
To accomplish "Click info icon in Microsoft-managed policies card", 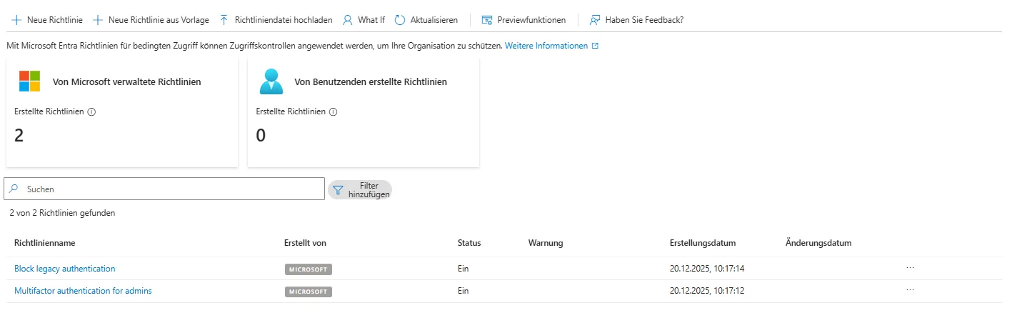I will coord(91,112).
